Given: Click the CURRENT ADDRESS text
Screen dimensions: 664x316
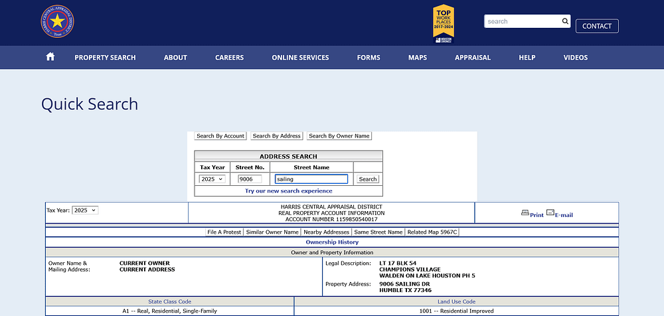Looking at the screenshot, I should click(x=147, y=270).
